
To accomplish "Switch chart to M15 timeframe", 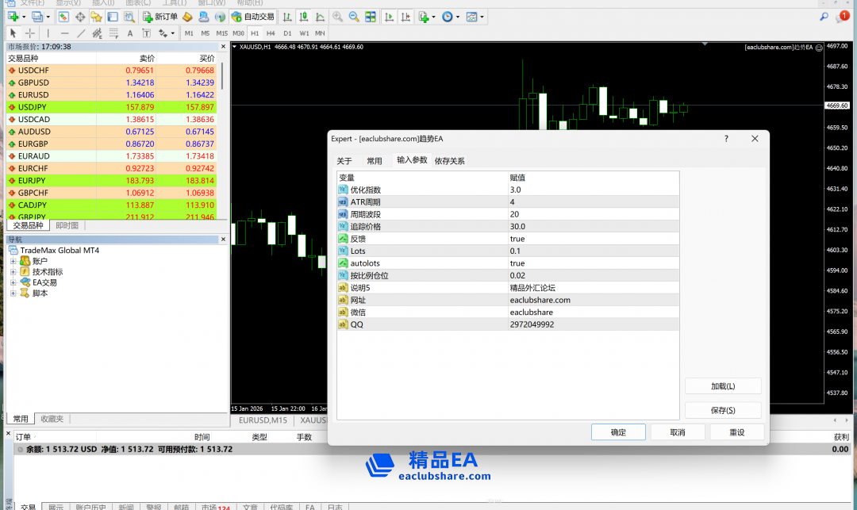I will click(x=221, y=33).
